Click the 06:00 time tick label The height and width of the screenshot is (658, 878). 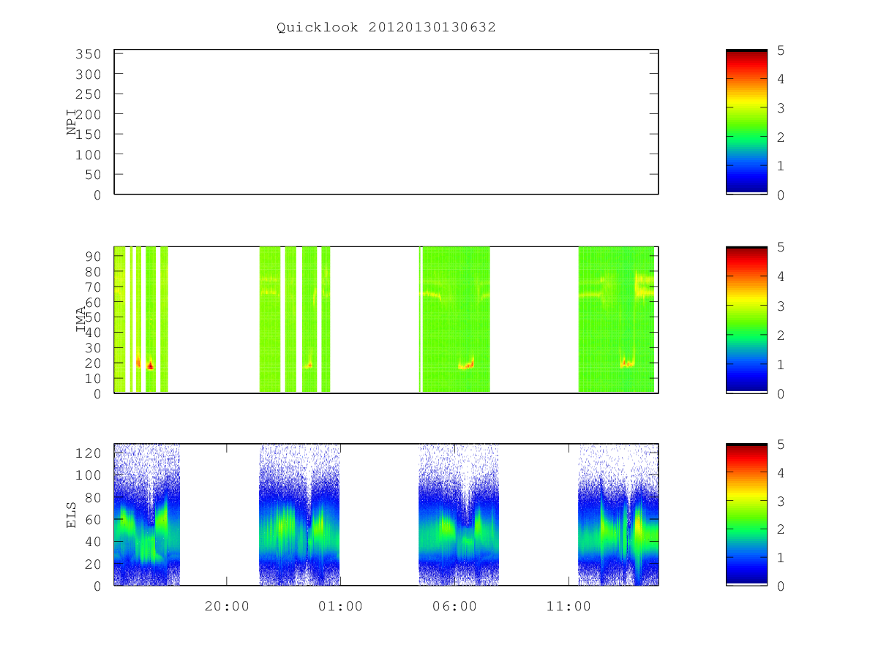pos(455,607)
